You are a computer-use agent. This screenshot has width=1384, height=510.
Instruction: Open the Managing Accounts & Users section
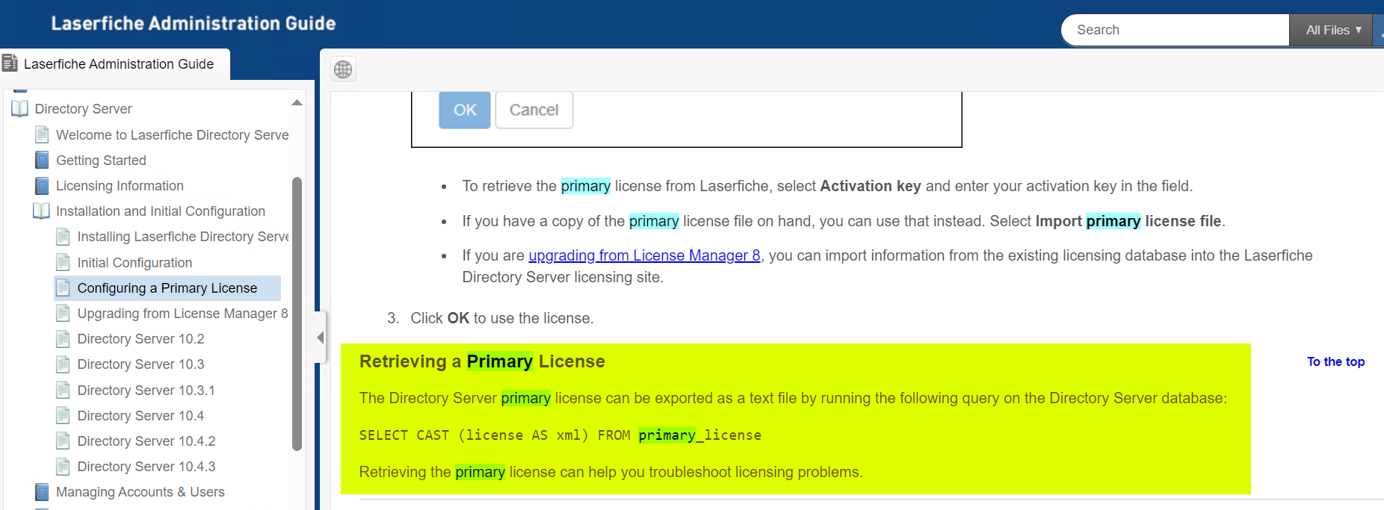140,492
